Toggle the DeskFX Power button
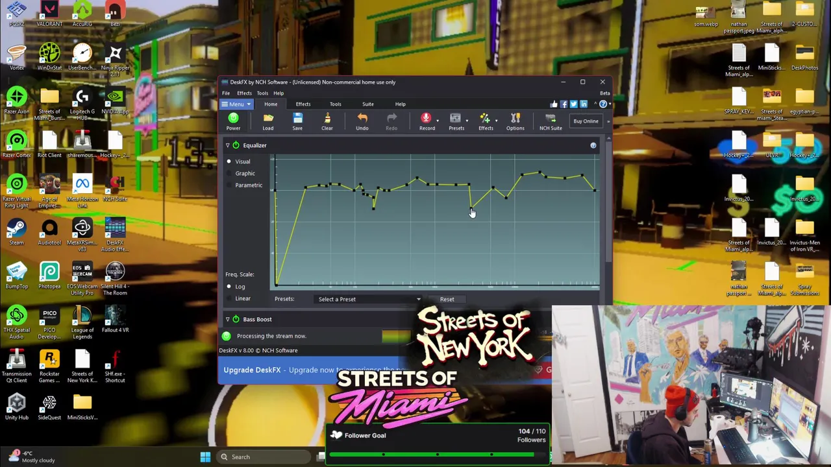The width and height of the screenshot is (831, 467). (233, 121)
